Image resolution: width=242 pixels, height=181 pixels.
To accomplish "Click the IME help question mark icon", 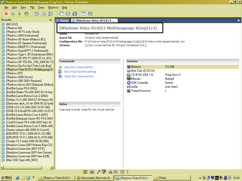I will coord(122,172).
